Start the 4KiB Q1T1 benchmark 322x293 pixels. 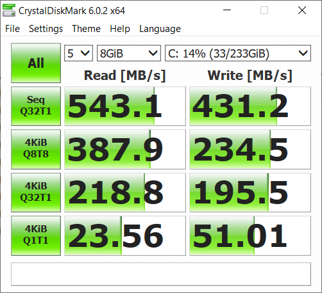(36, 235)
